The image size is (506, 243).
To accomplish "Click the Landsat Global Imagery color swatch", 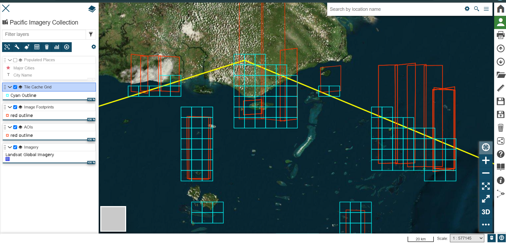I will [7, 159].
